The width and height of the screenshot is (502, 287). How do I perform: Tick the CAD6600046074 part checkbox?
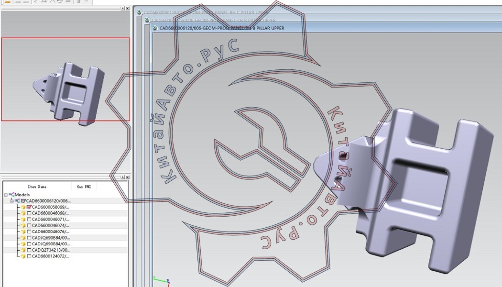coord(29,225)
